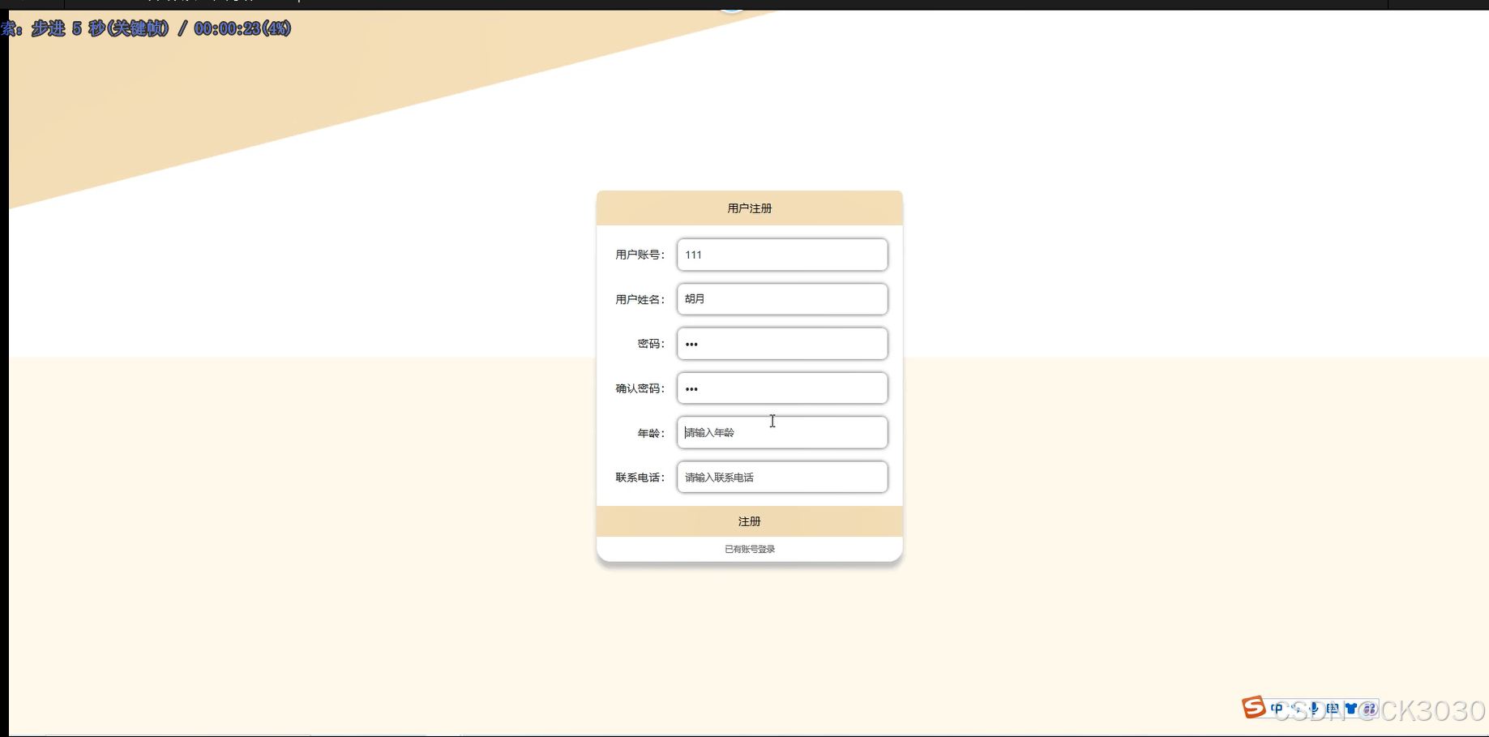Image resolution: width=1489 pixels, height=737 pixels.
Task: Click the 联系电话 phone input field
Action: [x=781, y=477]
